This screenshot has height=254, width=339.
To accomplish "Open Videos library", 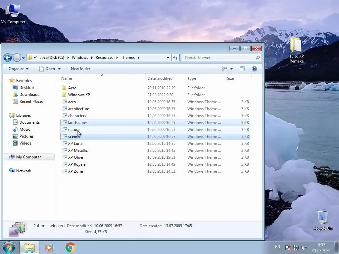I will point(25,143).
